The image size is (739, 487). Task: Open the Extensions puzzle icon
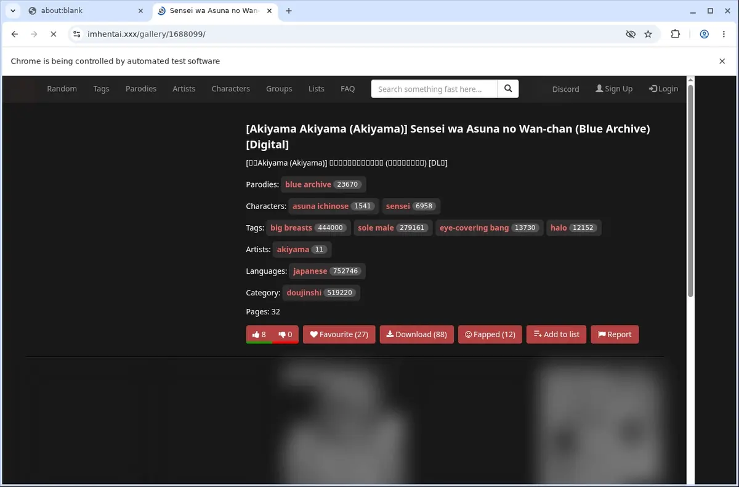tap(676, 35)
